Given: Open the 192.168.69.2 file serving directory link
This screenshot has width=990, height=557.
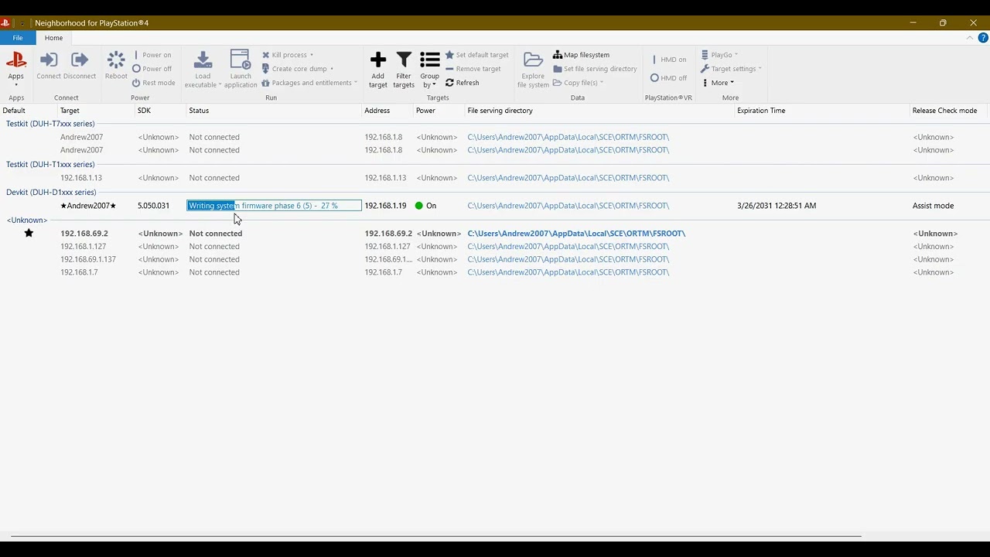Looking at the screenshot, I should (x=576, y=234).
